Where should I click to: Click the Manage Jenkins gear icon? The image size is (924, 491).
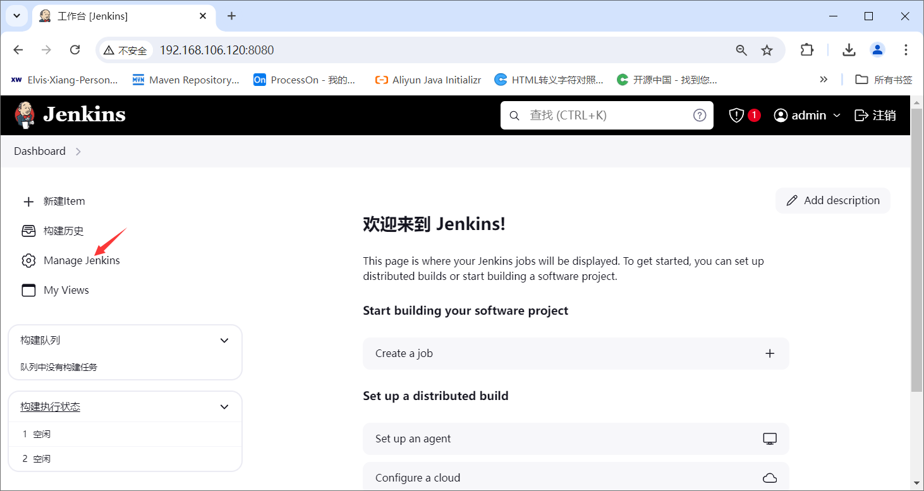coord(28,260)
